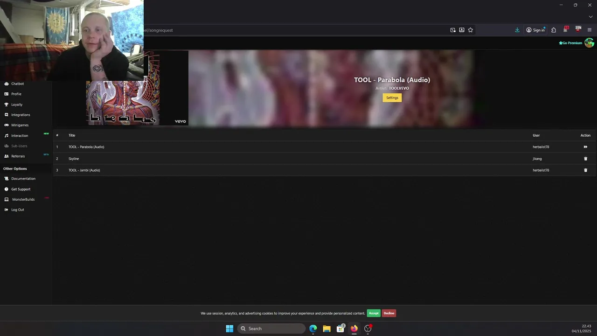Click the install app icon in address bar

462,30
